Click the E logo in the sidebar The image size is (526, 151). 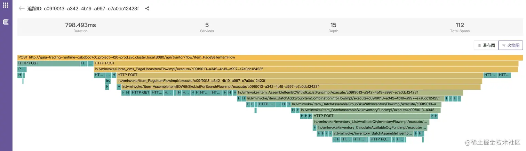(x=6, y=22)
